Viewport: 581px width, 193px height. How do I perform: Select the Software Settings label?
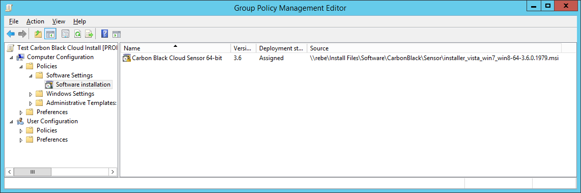69,75
